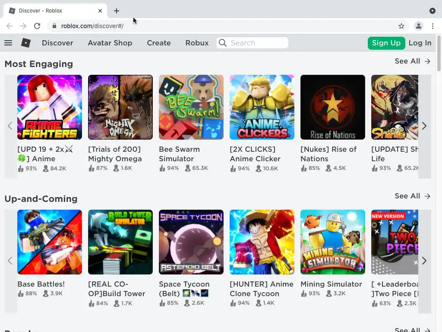Open Rise of Nations thumbnail
442x332 pixels.
pos(333,107)
